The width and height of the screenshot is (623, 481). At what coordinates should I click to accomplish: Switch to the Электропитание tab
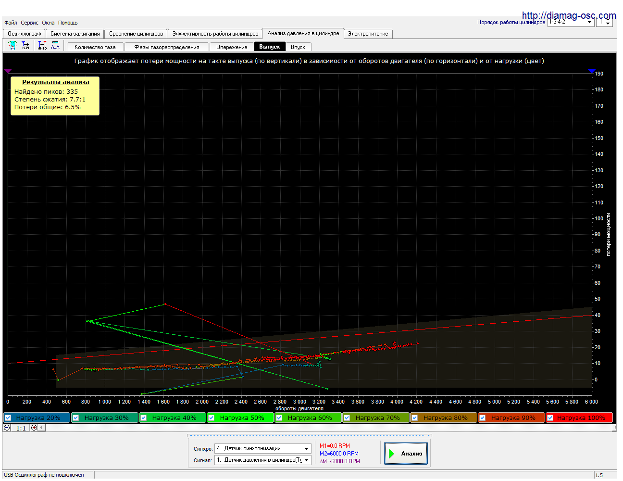(x=368, y=34)
